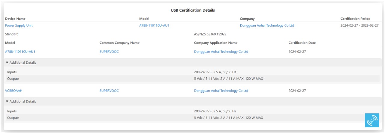Open Dongguan Aohai link under Company header
This screenshot has height=133, width=385.
[267, 25]
